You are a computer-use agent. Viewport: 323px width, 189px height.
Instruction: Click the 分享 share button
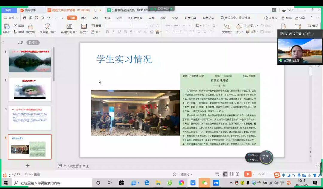click(300, 18)
